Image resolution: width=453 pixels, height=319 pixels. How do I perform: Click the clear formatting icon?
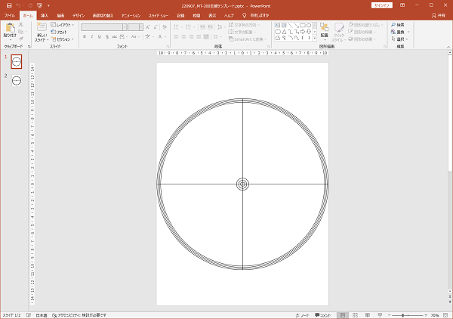(x=165, y=27)
